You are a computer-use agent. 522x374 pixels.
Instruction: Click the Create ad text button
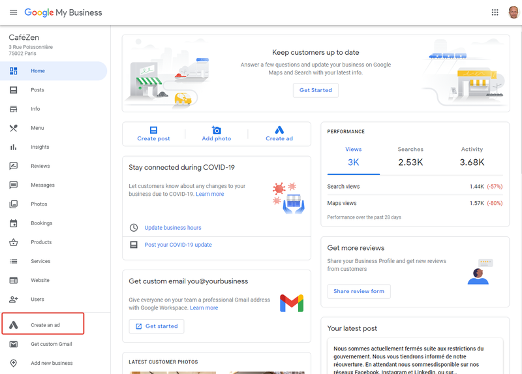279,138
